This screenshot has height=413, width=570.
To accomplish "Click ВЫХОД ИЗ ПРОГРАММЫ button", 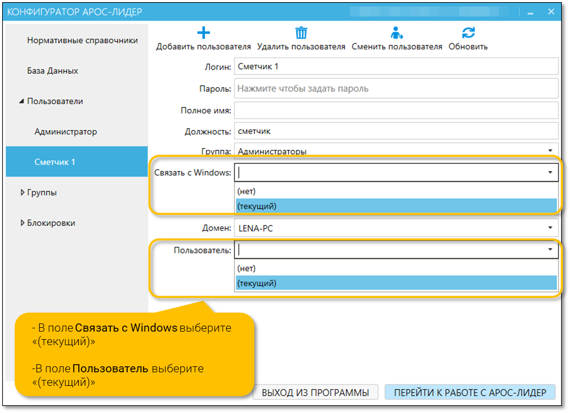I will coord(315,392).
